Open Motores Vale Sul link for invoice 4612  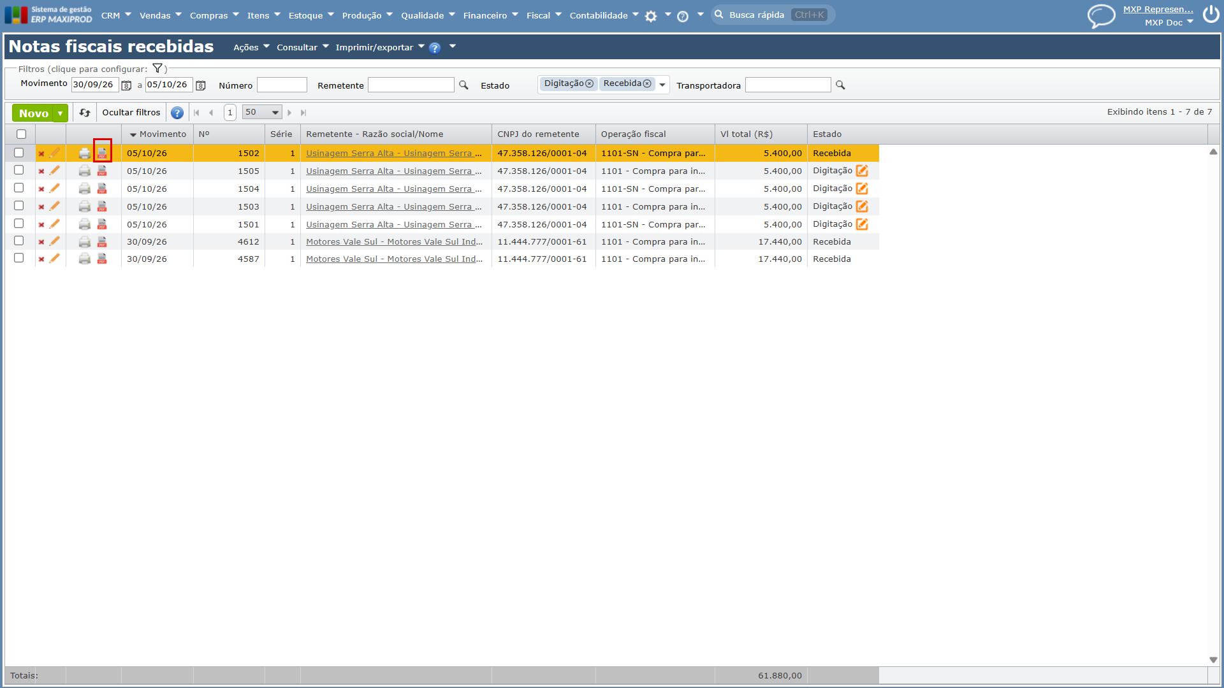[x=395, y=242]
